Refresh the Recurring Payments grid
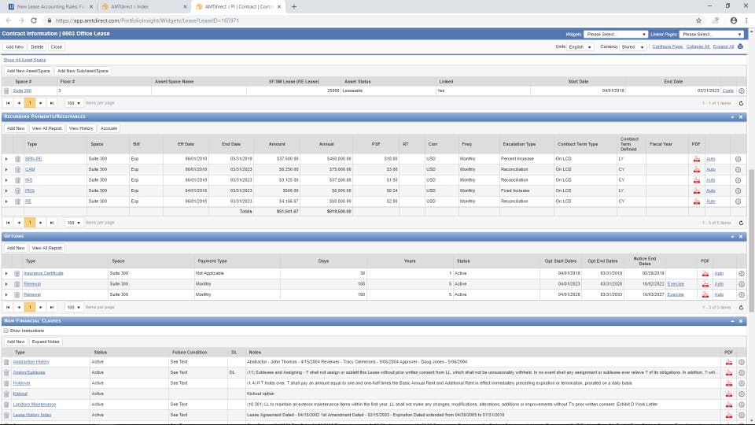755x425 pixels. click(741, 223)
